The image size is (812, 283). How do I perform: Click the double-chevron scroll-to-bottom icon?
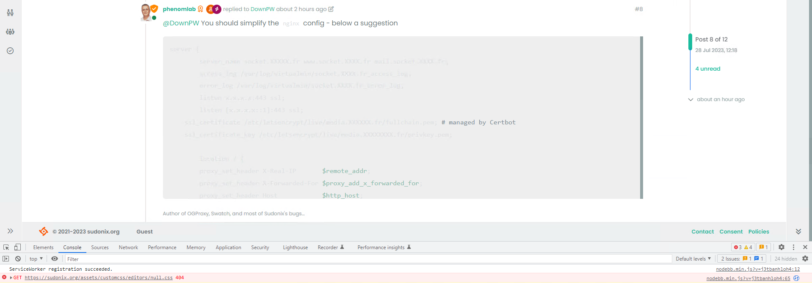798,231
